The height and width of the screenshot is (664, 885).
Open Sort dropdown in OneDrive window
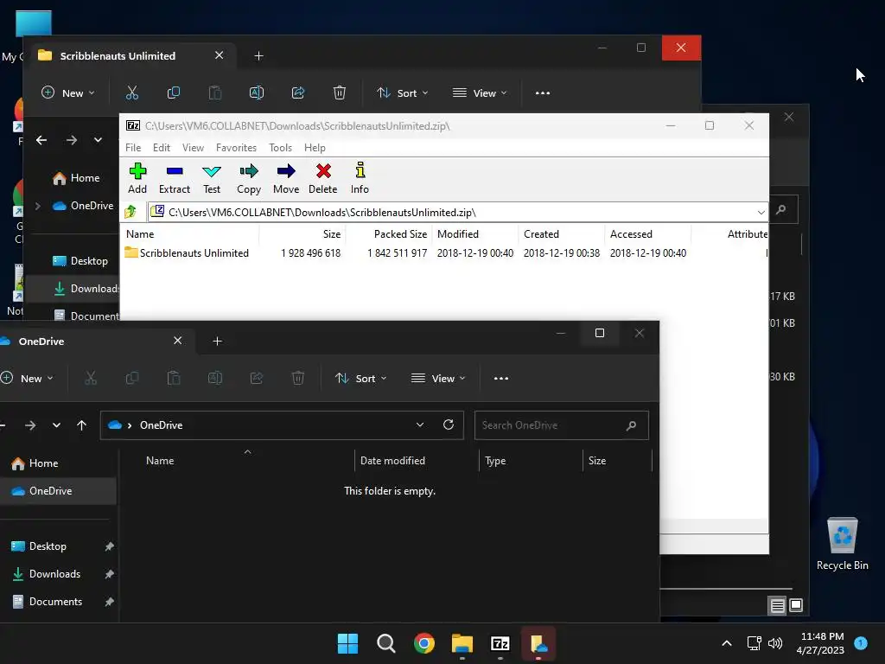[x=360, y=379]
